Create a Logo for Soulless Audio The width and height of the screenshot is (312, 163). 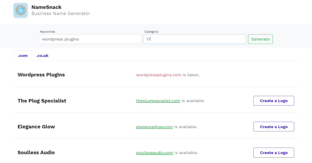click(x=273, y=152)
